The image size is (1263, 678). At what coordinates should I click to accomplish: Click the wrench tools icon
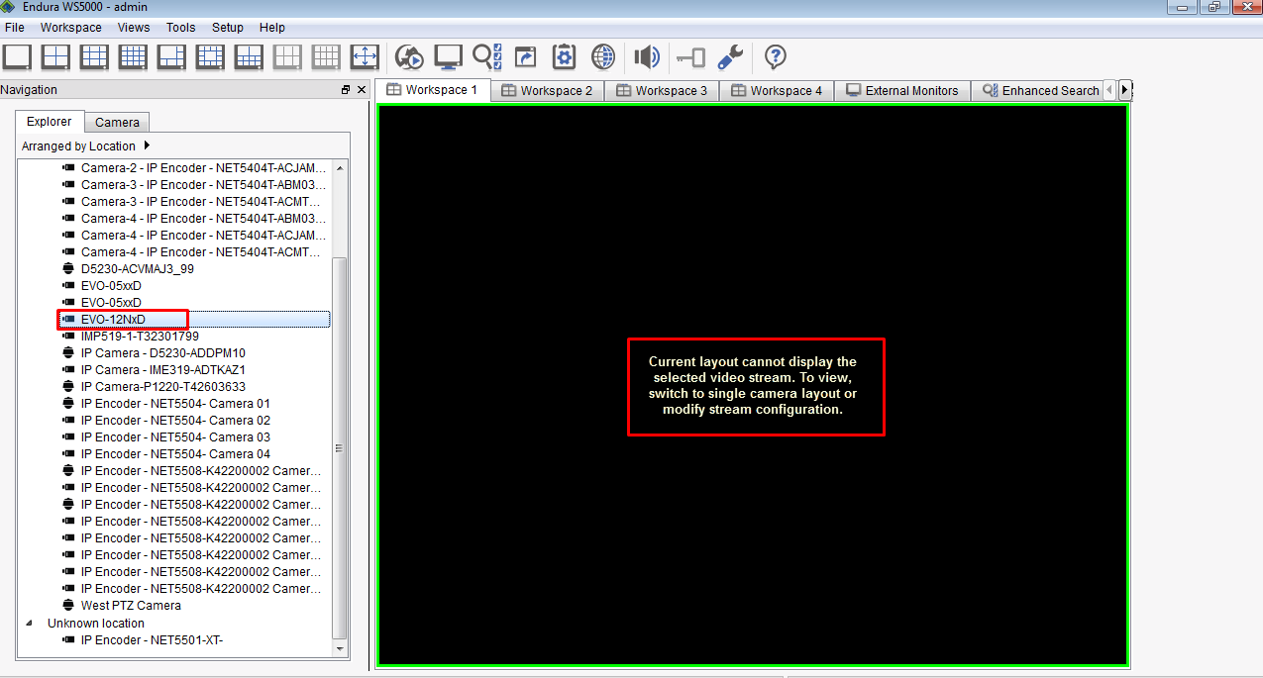click(x=730, y=57)
